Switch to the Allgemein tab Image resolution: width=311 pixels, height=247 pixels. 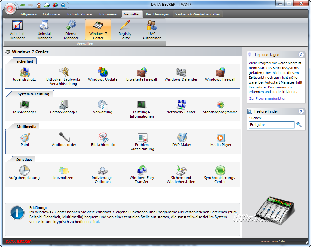pos(29,14)
